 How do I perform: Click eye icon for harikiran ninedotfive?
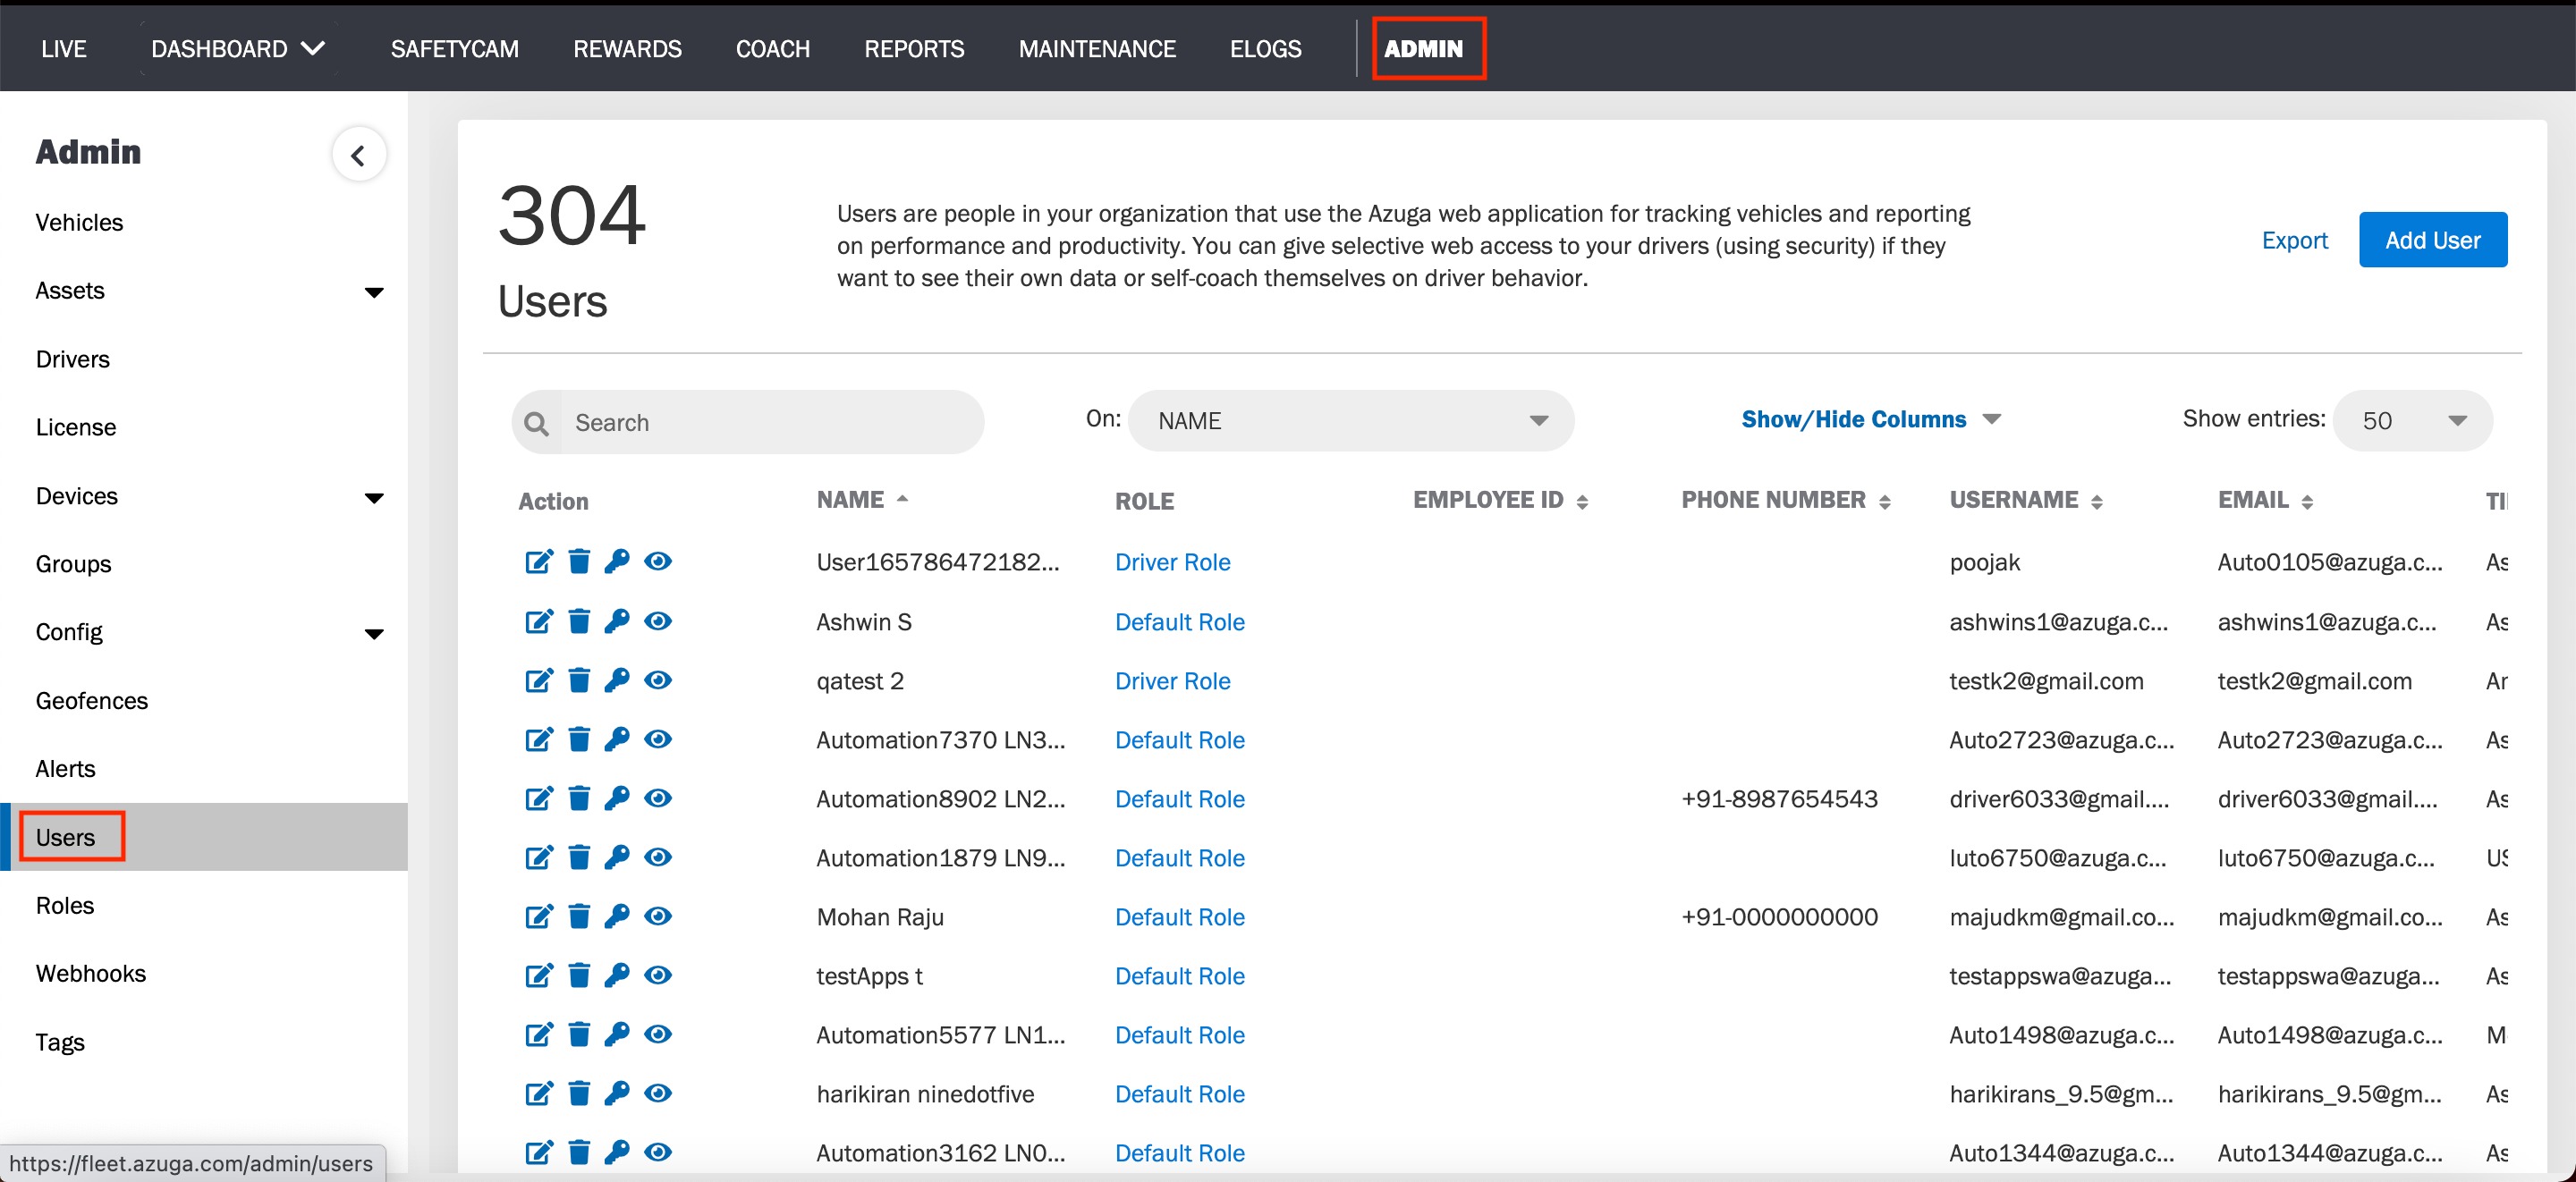click(x=658, y=1093)
